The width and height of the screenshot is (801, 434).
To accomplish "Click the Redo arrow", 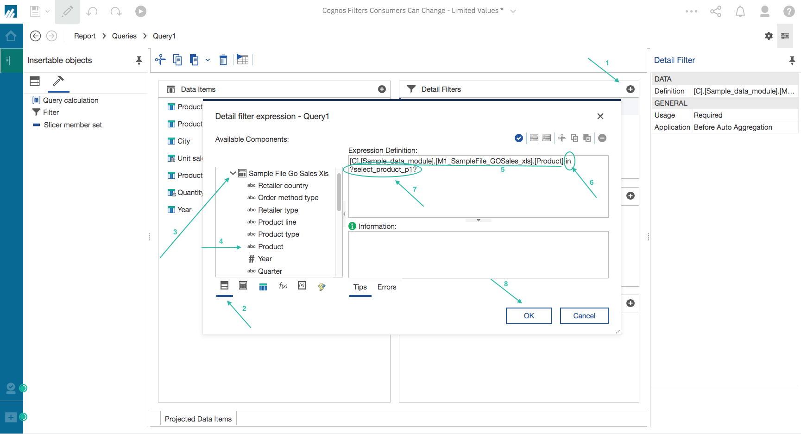I will (x=116, y=11).
